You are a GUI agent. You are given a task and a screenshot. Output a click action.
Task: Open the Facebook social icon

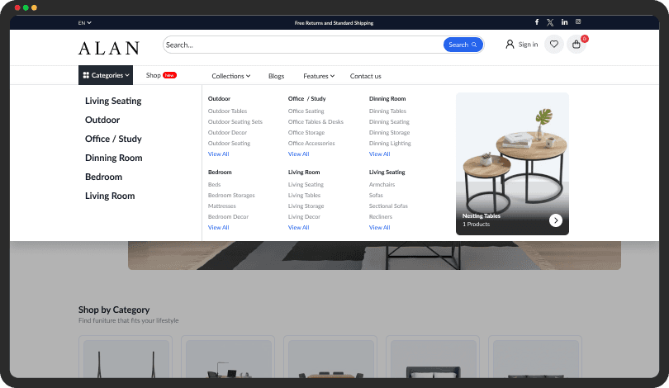[537, 22]
